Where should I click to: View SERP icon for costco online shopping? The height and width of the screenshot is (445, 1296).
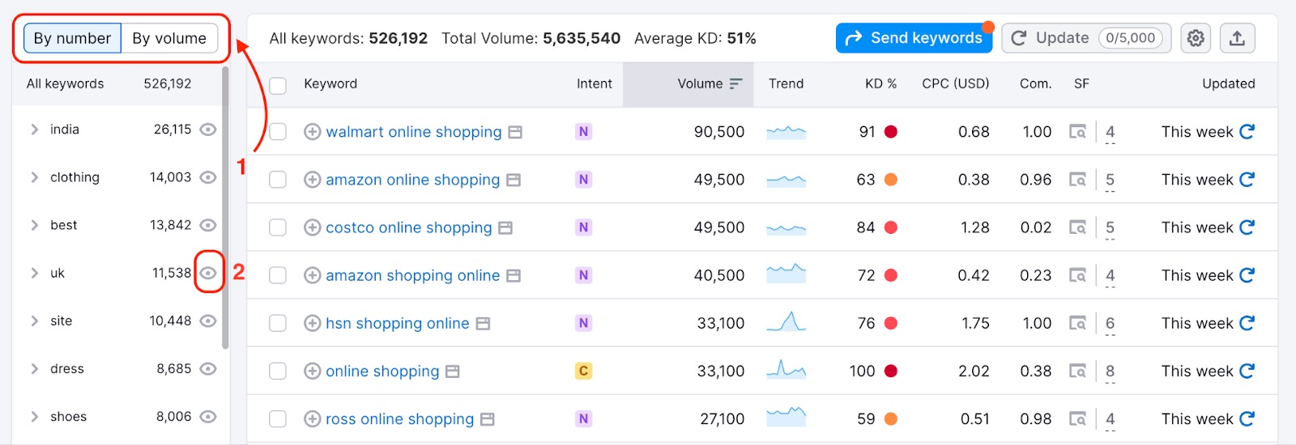[x=1077, y=227]
